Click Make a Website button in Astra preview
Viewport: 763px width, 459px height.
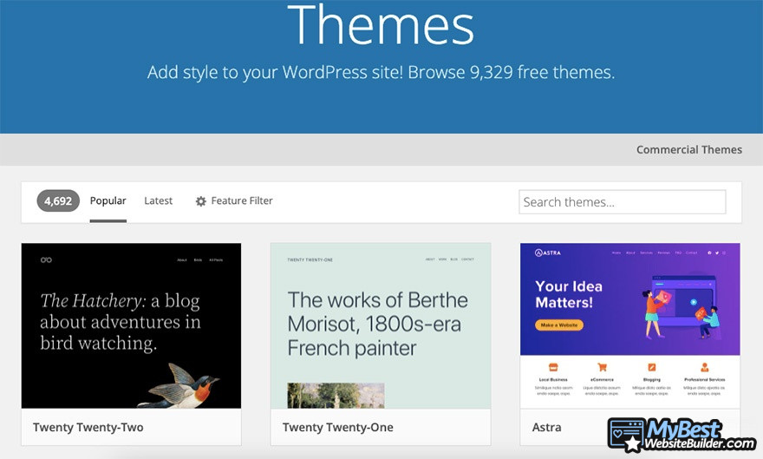point(559,325)
